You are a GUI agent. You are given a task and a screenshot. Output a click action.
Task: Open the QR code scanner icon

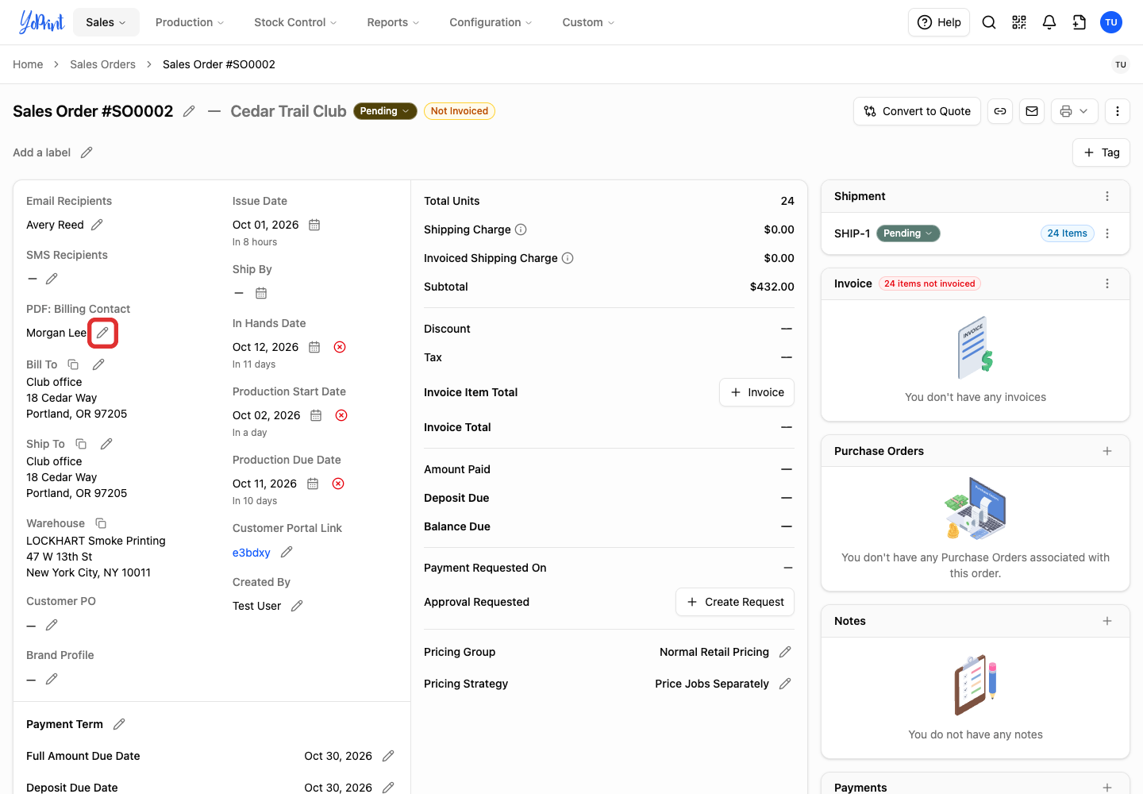click(1019, 22)
